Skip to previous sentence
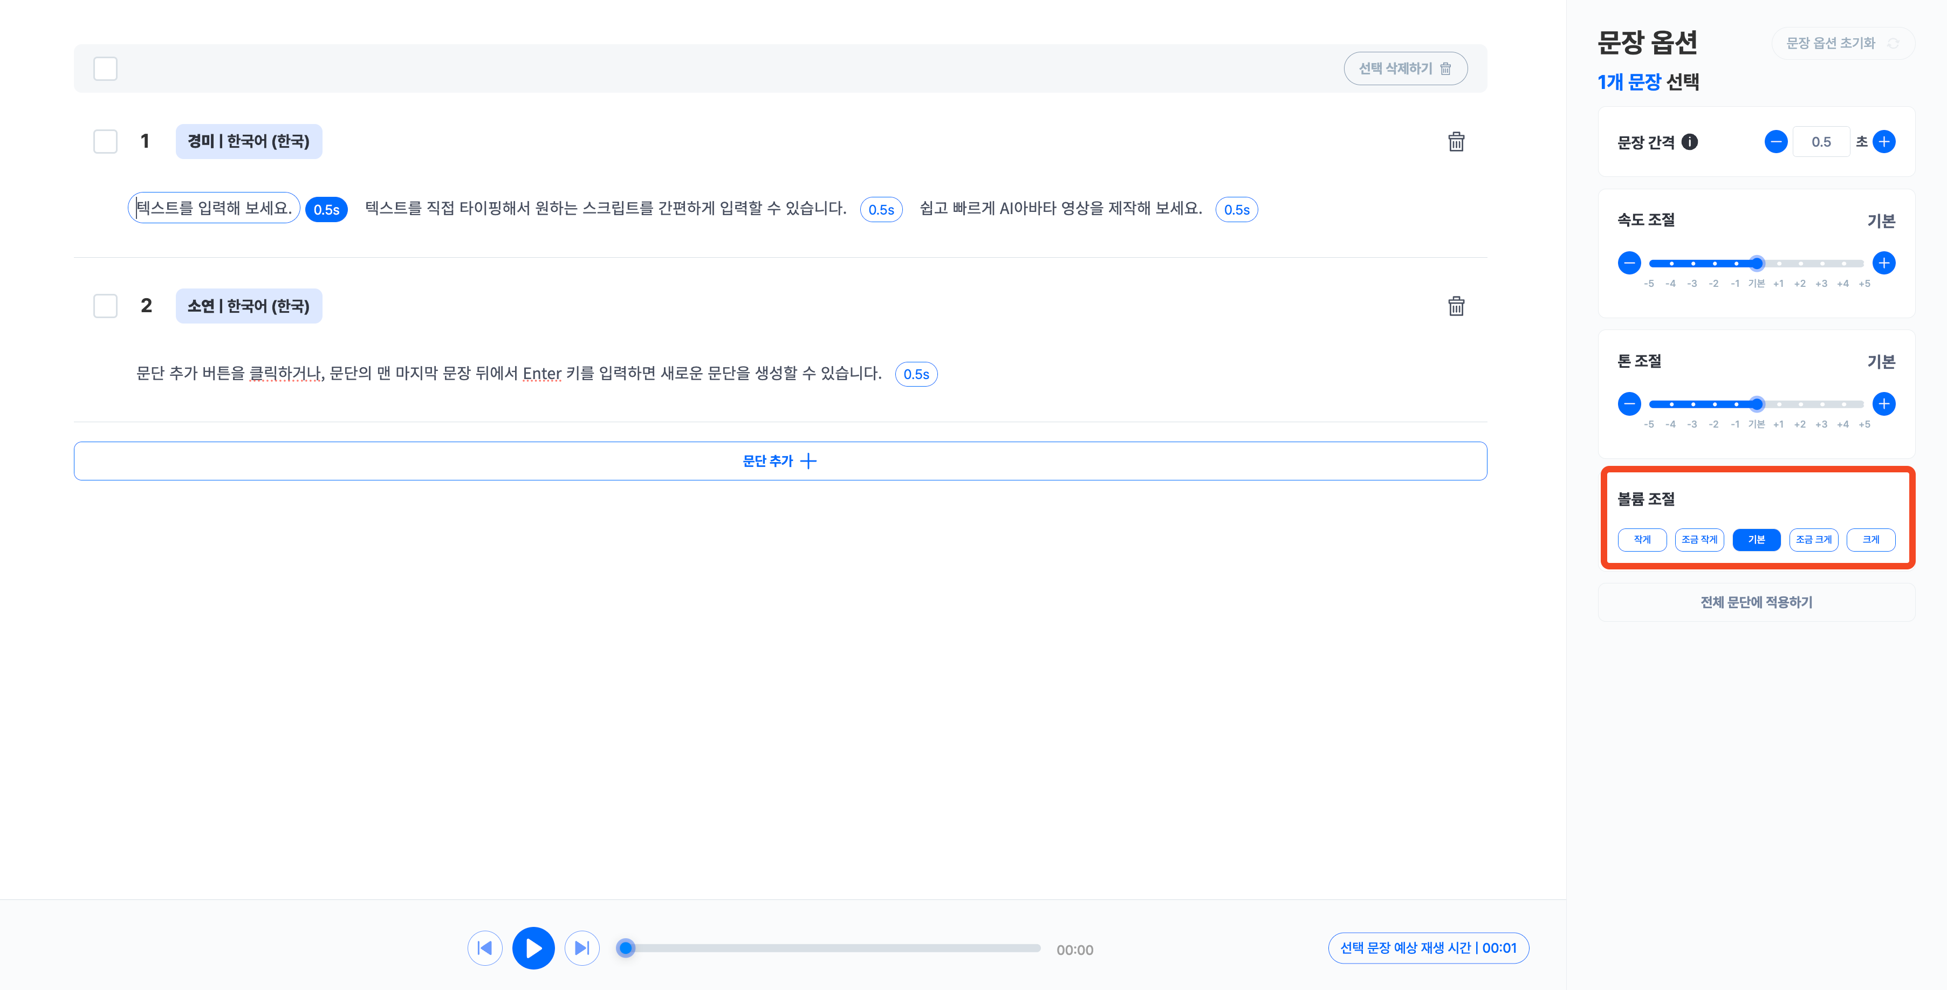The height and width of the screenshot is (990, 1947). [485, 948]
